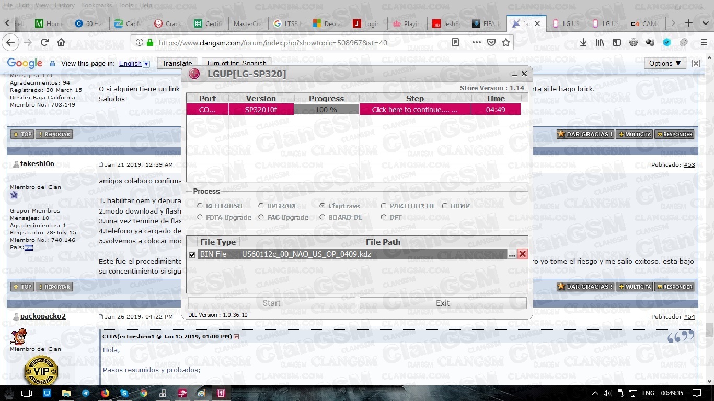Click TOP button below takeshi0o post
This screenshot has width=714, height=401.
tap(22, 287)
